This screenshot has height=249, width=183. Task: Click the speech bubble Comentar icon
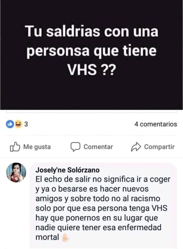coord(75,147)
